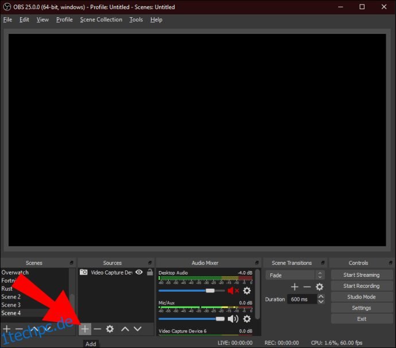Undock the Scenes panel
The image size is (396, 348).
(x=72, y=263)
